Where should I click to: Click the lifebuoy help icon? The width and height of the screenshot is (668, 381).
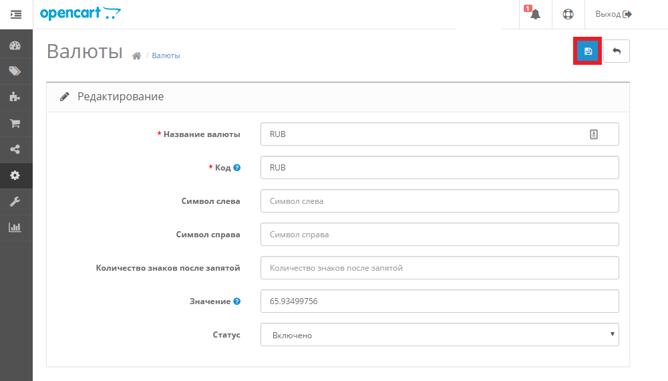pos(568,14)
